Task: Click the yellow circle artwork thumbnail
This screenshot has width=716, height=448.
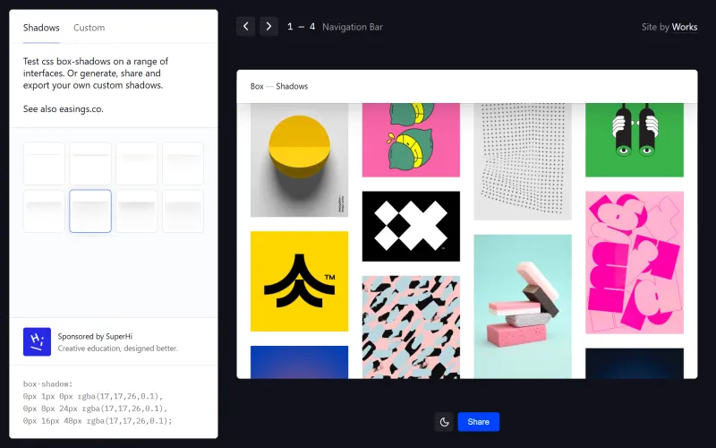Action: coord(299,160)
